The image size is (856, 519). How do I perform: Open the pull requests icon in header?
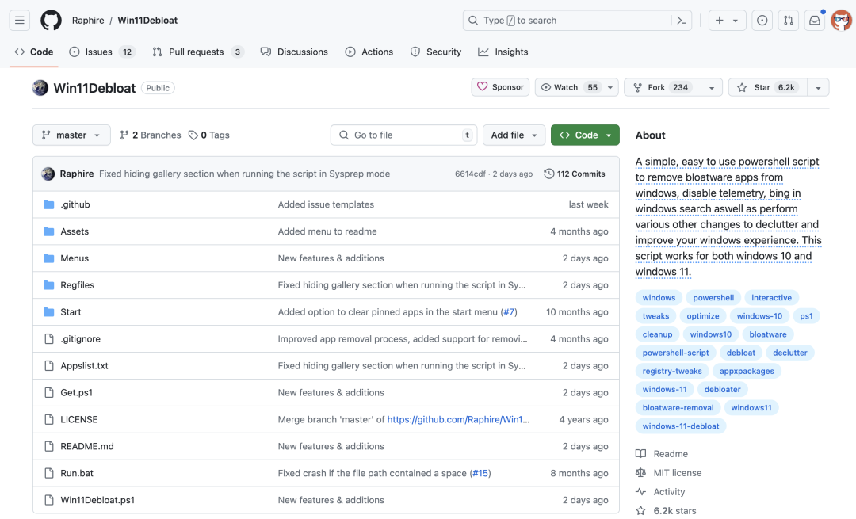coord(788,21)
